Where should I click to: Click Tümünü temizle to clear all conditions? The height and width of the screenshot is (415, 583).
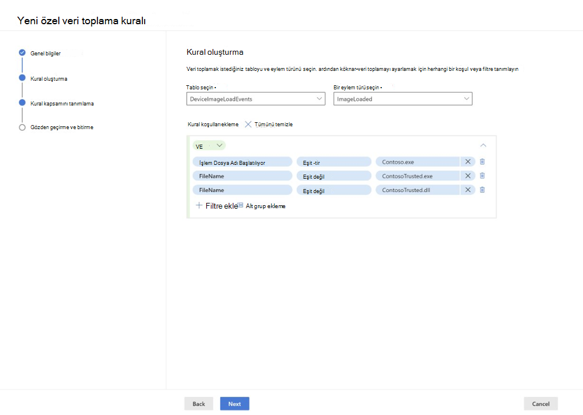(x=273, y=124)
